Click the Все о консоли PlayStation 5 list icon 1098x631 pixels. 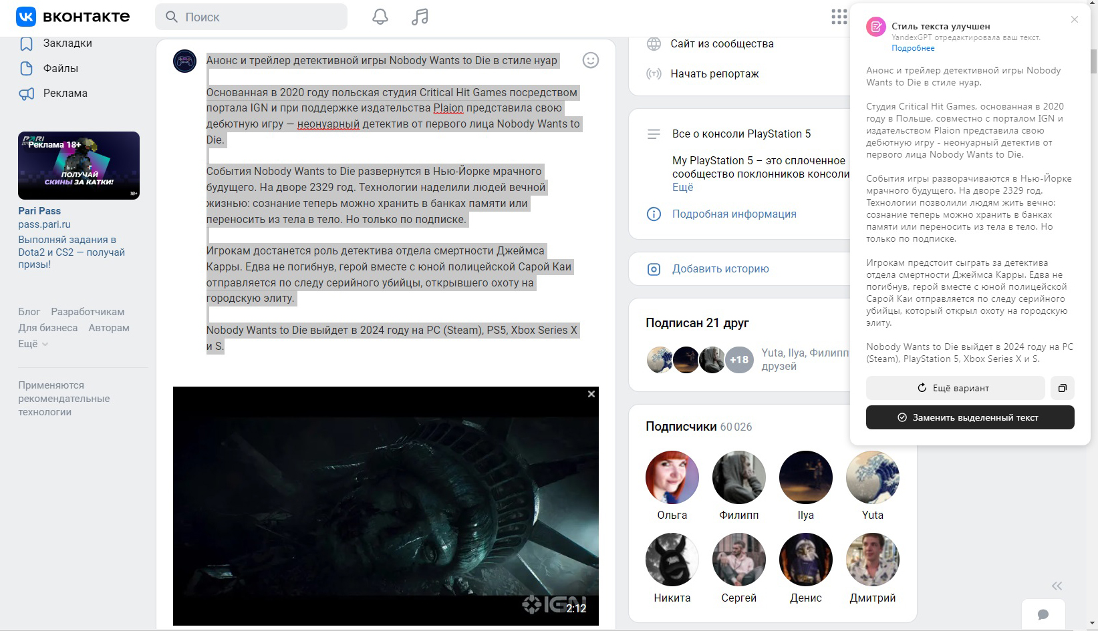(x=654, y=134)
